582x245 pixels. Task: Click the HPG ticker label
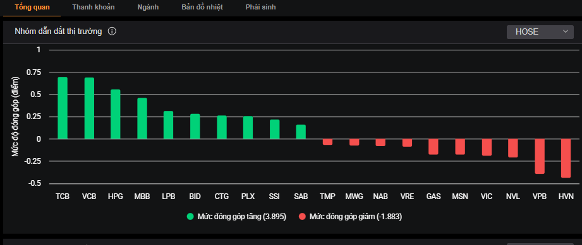point(116,197)
